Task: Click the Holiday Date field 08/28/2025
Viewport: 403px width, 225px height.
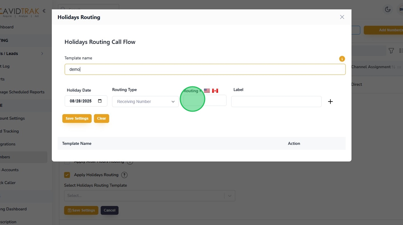Action: point(86,101)
